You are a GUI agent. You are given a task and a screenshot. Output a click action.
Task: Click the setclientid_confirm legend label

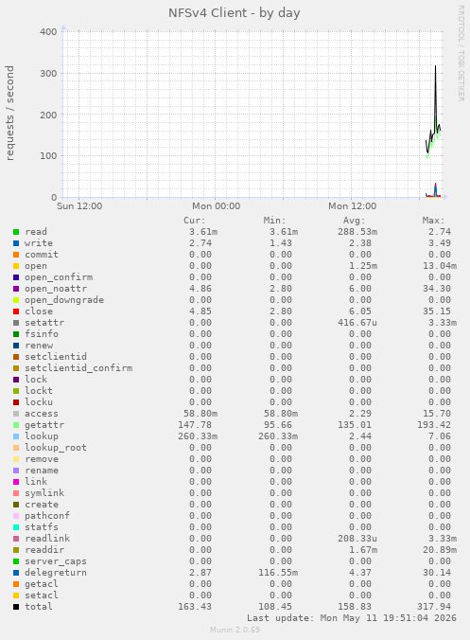(78, 368)
